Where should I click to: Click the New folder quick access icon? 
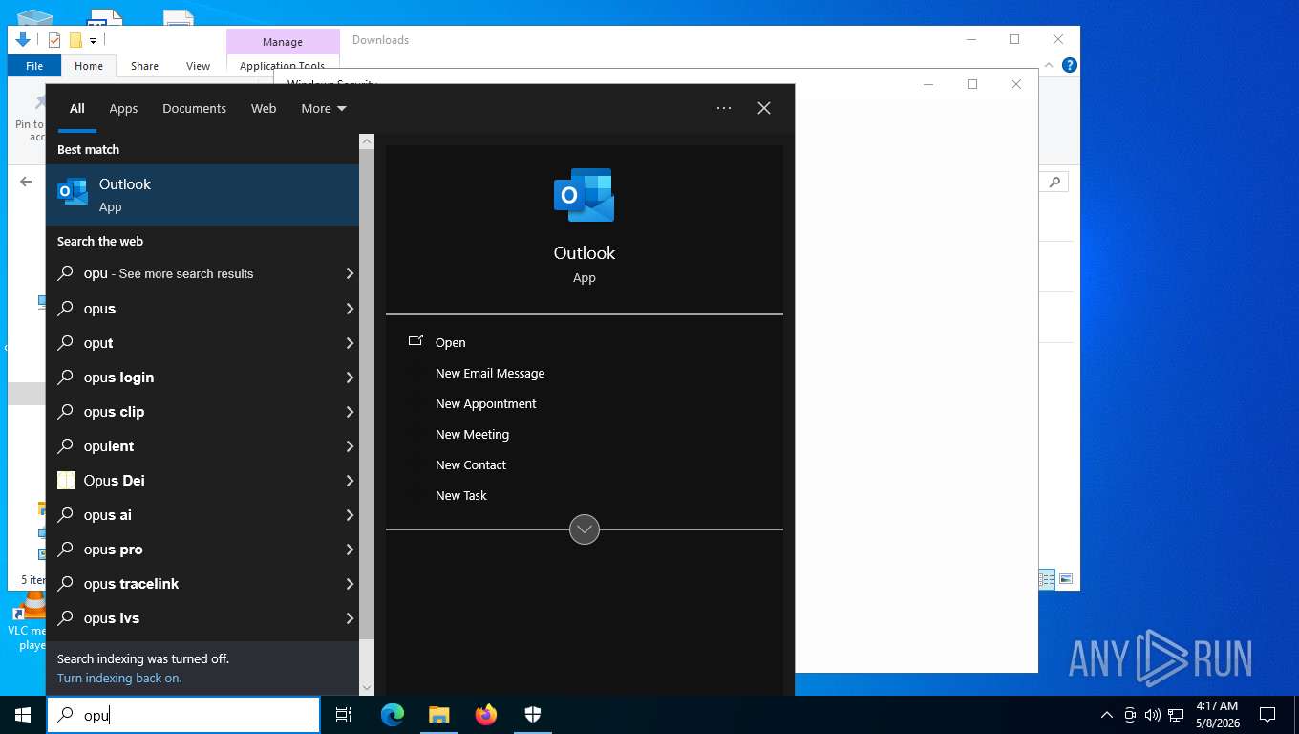[x=75, y=40]
